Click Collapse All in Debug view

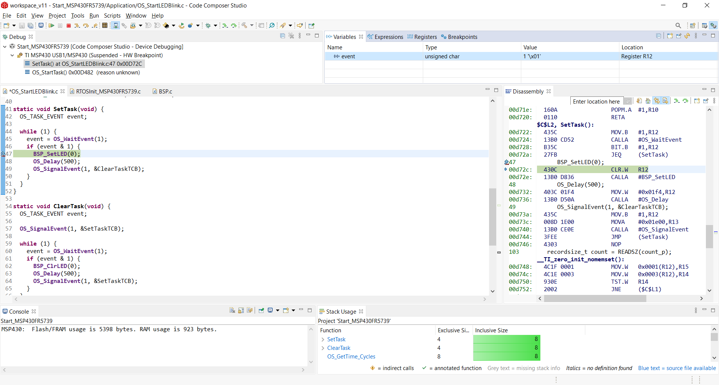click(283, 36)
